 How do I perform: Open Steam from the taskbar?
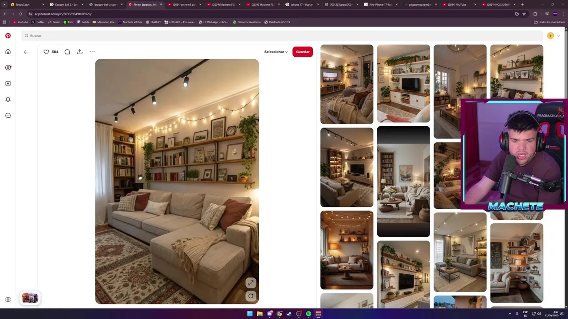click(x=289, y=314)
